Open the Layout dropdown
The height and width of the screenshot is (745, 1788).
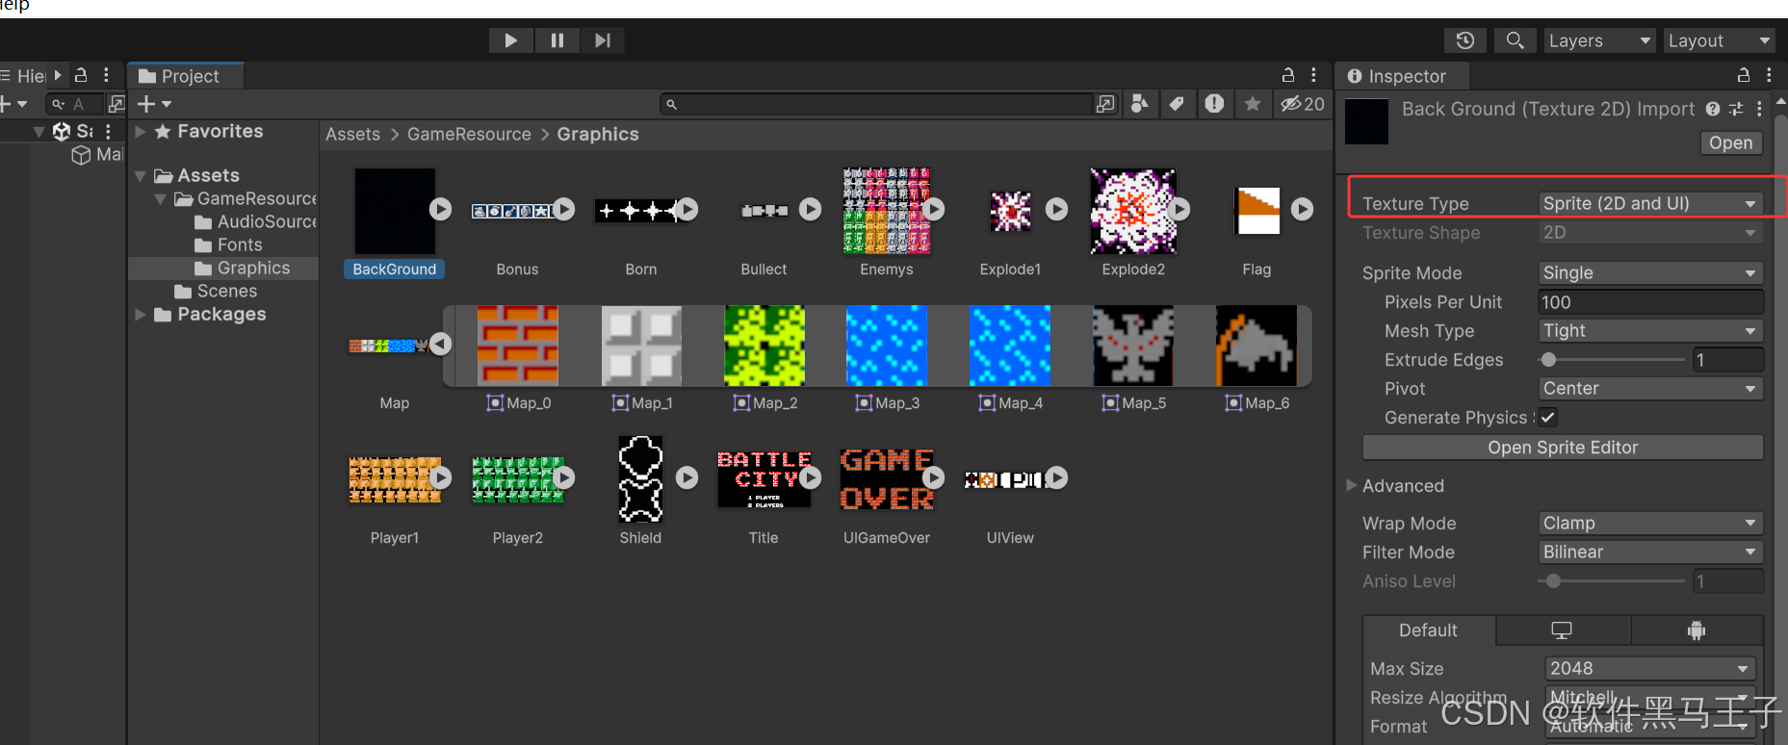click(x=1719, y=40)
